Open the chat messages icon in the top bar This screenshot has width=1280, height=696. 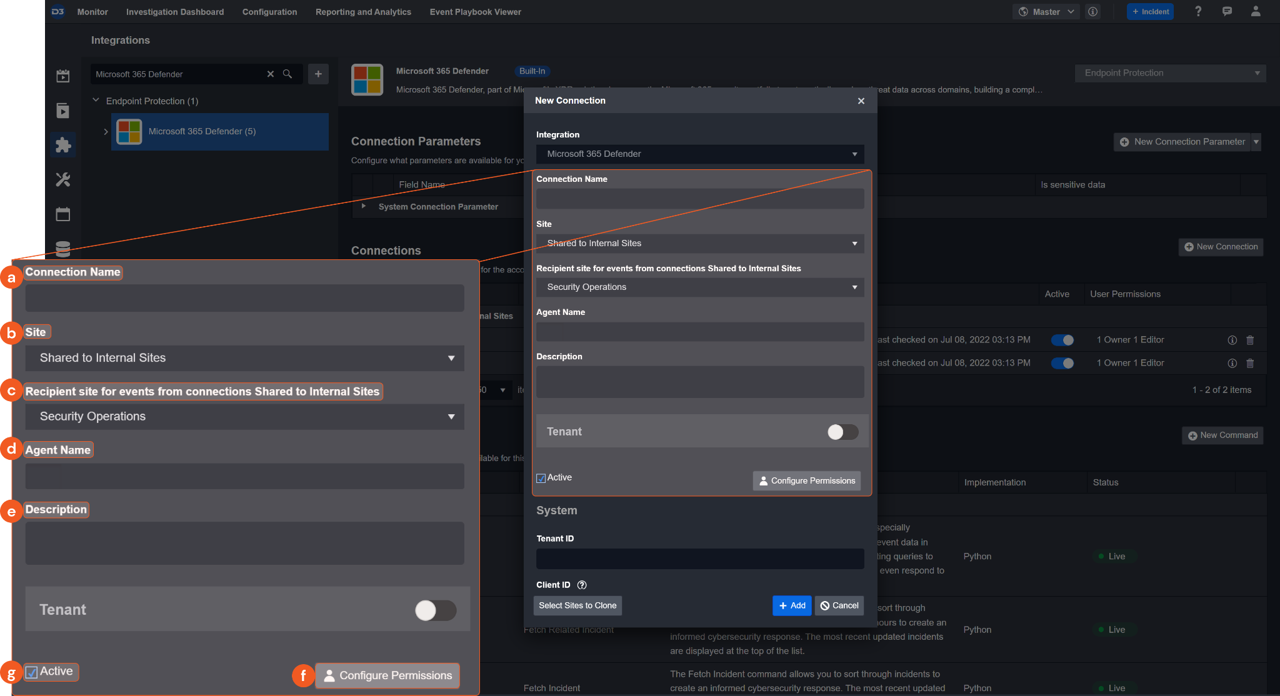tap(1227, 11)
